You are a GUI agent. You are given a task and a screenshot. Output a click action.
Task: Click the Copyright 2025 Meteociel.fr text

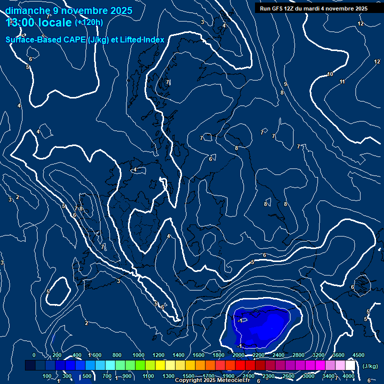pos(212,380)
